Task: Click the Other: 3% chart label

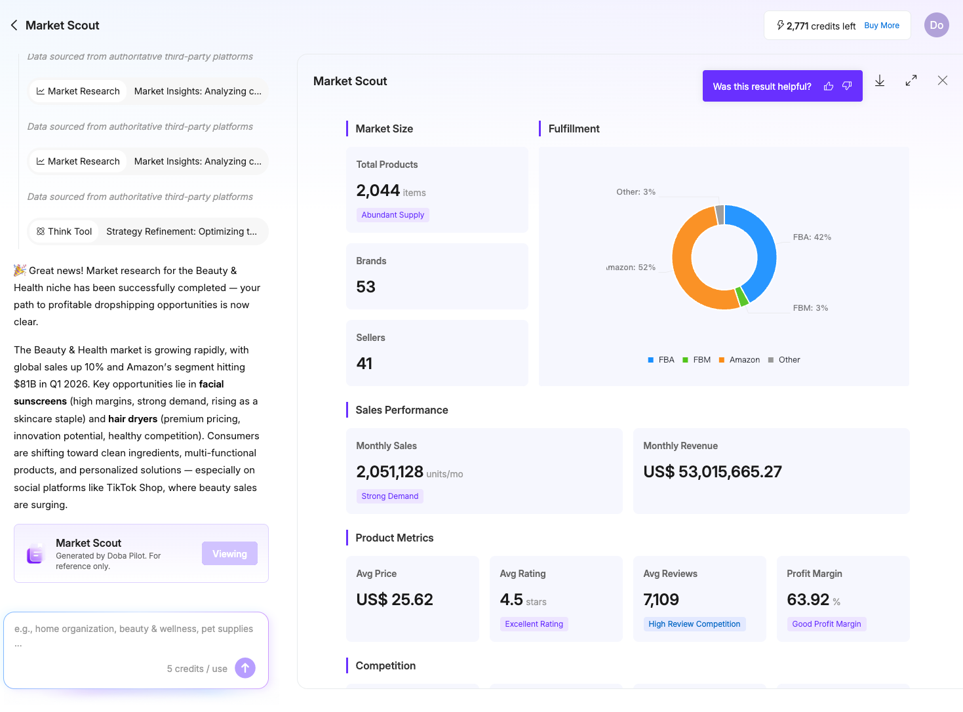Action: pos(636,192)
